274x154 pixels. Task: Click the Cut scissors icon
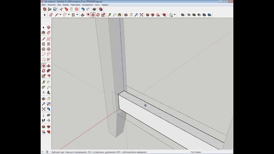click(x=61, y=9)
